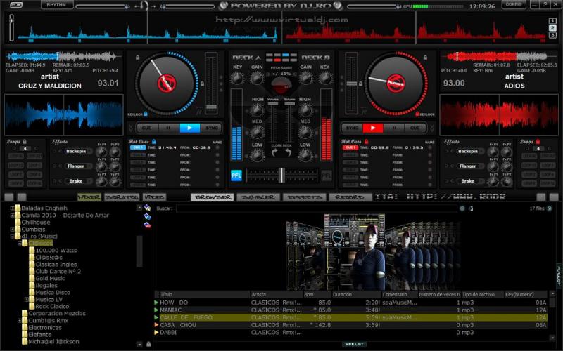
Task: Click Deck A MED EQ knob
Action: click(x=257, y=133)
